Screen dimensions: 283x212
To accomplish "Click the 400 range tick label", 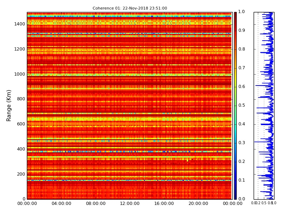I will 21,149.
